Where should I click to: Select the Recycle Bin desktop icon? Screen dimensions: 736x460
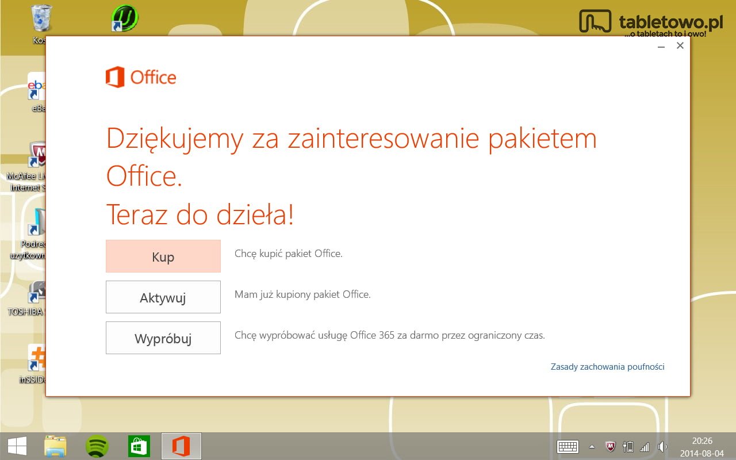40,24
